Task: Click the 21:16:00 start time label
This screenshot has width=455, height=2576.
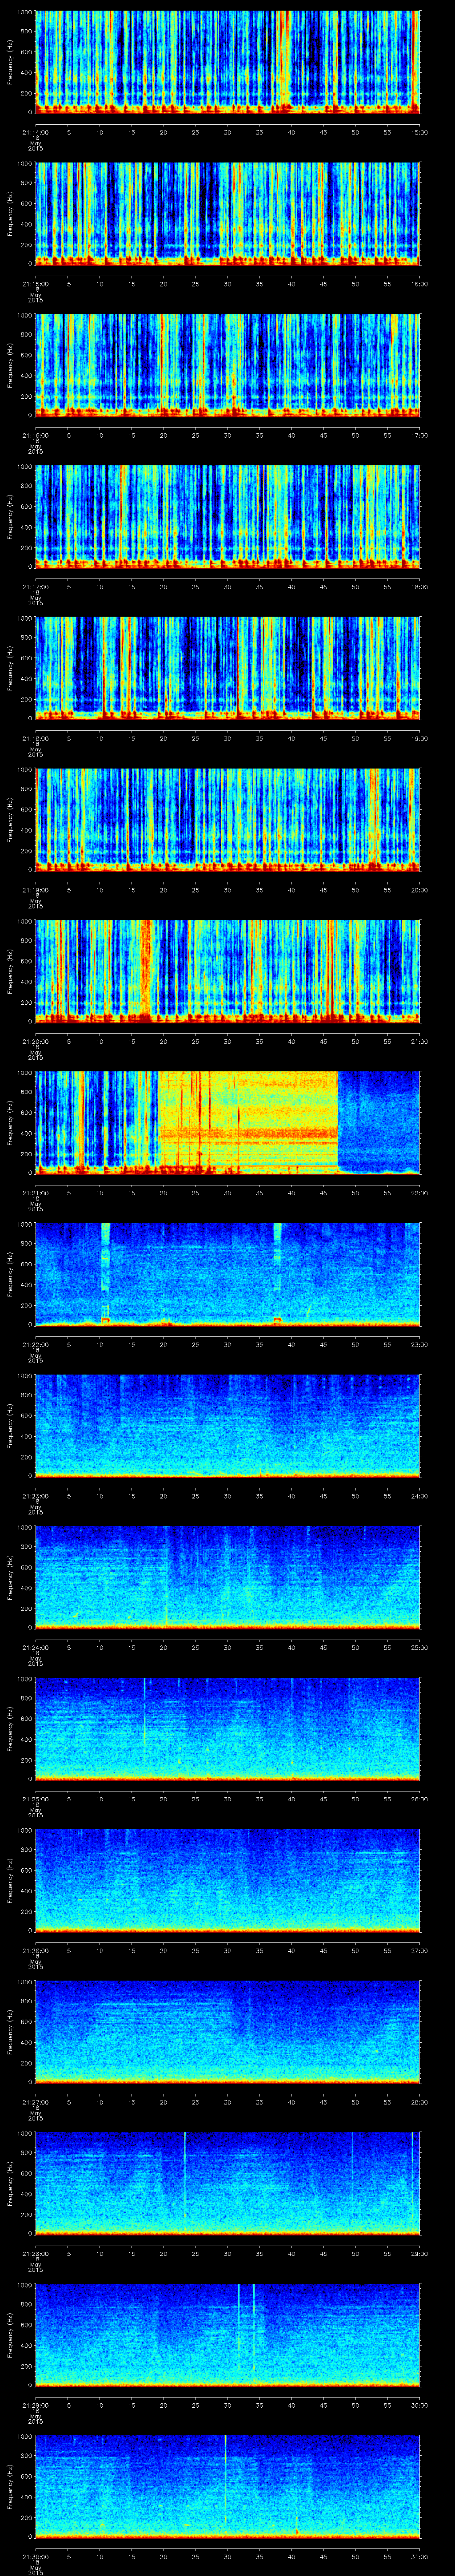Action: [35, 435]
